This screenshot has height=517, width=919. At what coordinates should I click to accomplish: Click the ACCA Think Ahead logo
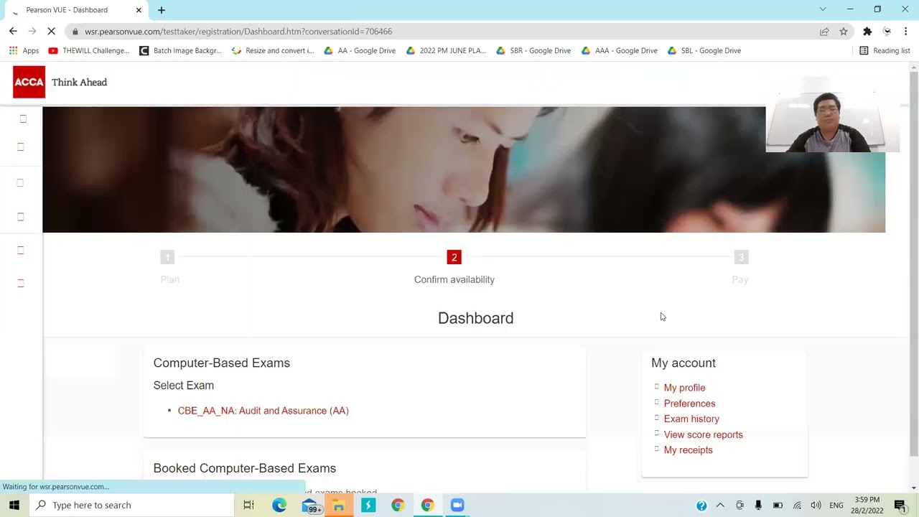[x=60, y=82]
